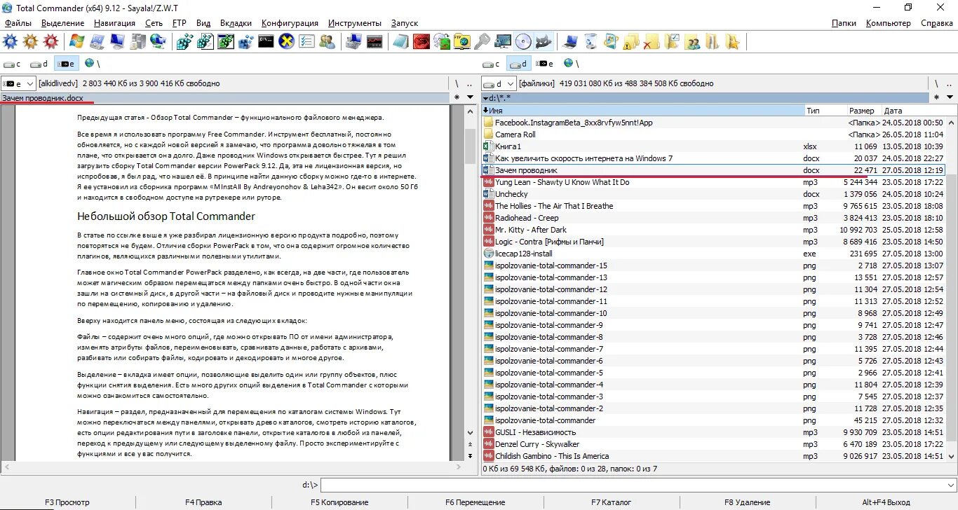
Task: Click the laptop icon in the toolbar
Action: 569,41
